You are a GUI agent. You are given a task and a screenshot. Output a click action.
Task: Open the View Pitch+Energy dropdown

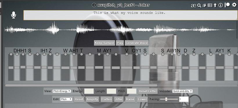62,91
